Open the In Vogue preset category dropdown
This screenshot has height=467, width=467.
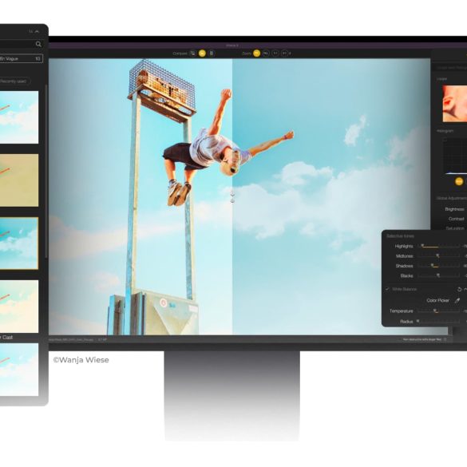click(x=21, y=58)
